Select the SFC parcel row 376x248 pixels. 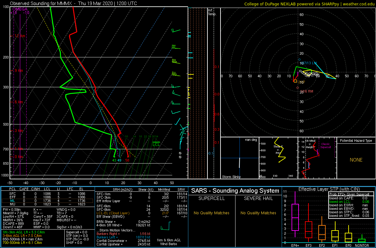(47, 193)
